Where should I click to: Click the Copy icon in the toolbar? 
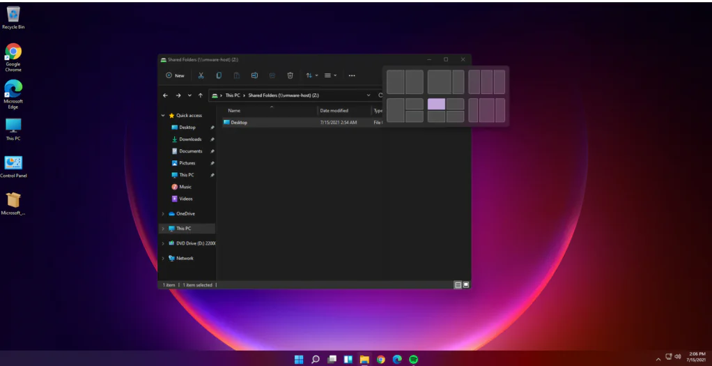(x=219, y=75)
